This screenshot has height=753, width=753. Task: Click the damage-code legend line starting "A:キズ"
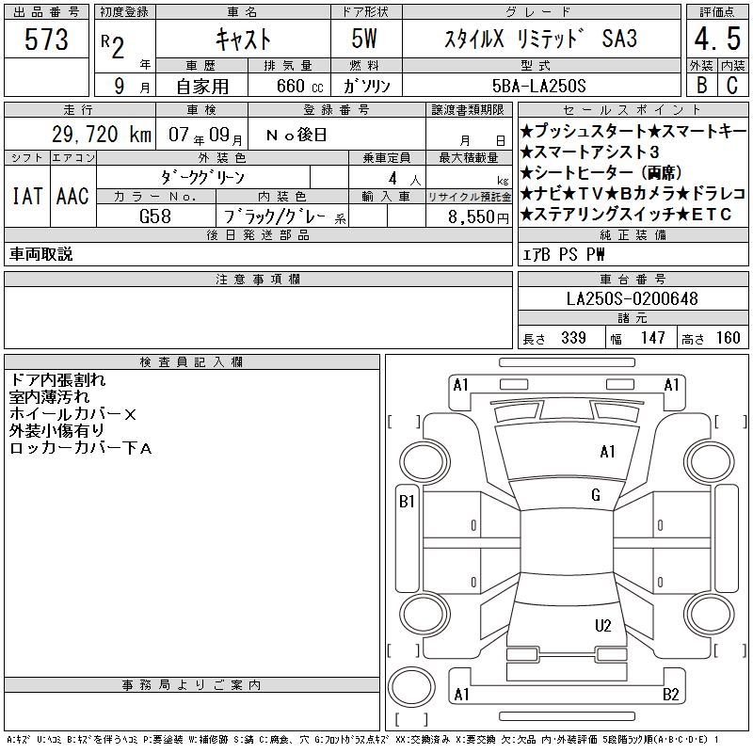click(362, 740)
